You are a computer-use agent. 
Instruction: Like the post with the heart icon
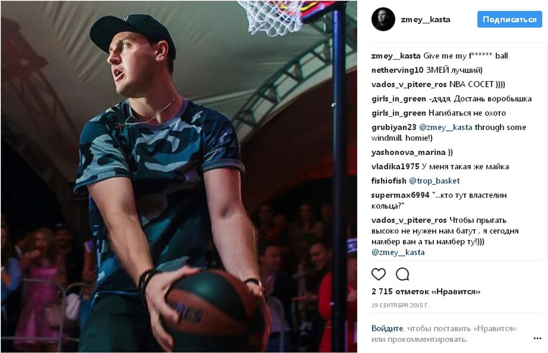[x=378, y=275]
